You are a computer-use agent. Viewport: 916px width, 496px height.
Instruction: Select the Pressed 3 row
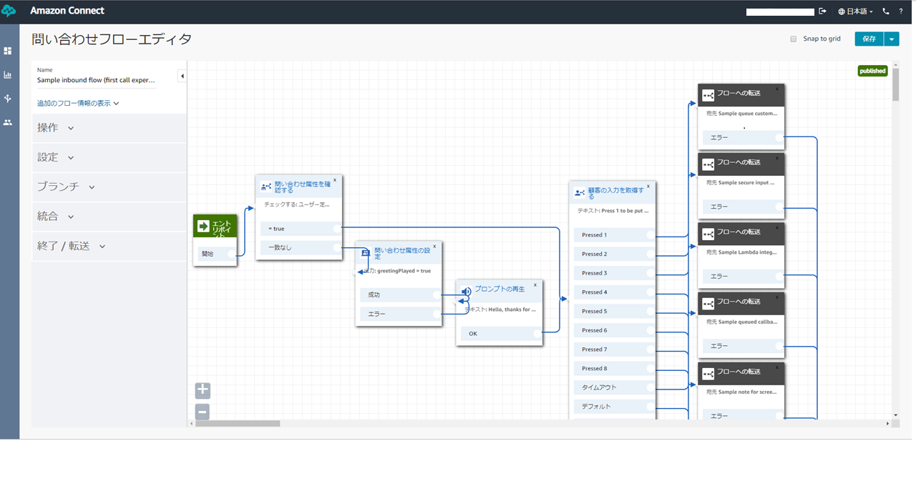point(615,273)
